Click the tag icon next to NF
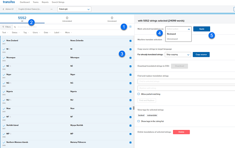The width and height of the screenshot is (235, 148). 10,117
